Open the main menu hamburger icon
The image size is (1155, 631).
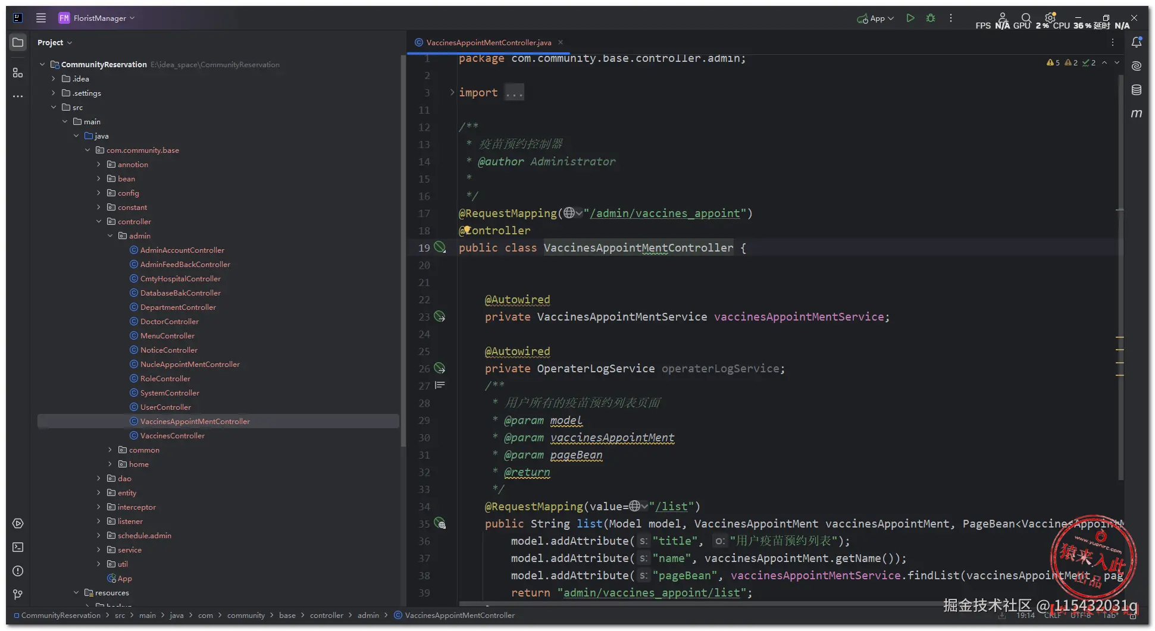pyautogui.click(x=41, y=18)
